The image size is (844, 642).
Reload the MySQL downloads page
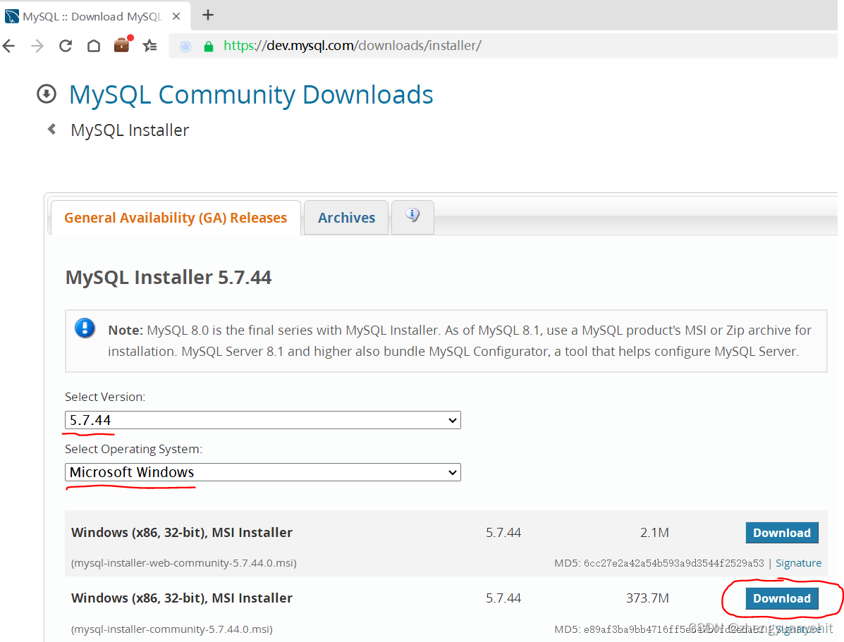[64, 46]
